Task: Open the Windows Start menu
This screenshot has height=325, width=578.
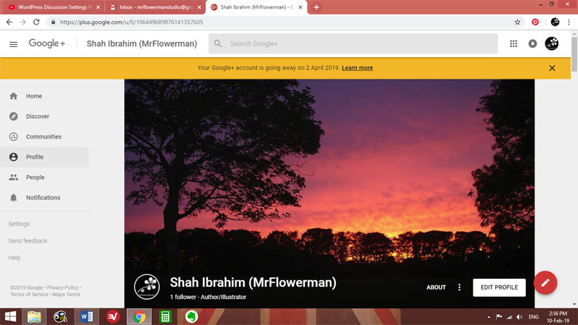Action: tap(10, 316)
